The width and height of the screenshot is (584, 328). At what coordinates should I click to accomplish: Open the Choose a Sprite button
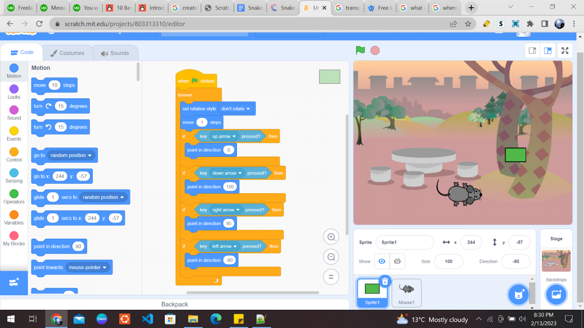pos(518,295)
